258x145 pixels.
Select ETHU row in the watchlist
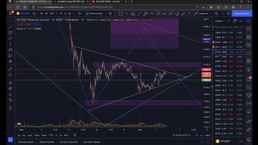pos(229,66)
